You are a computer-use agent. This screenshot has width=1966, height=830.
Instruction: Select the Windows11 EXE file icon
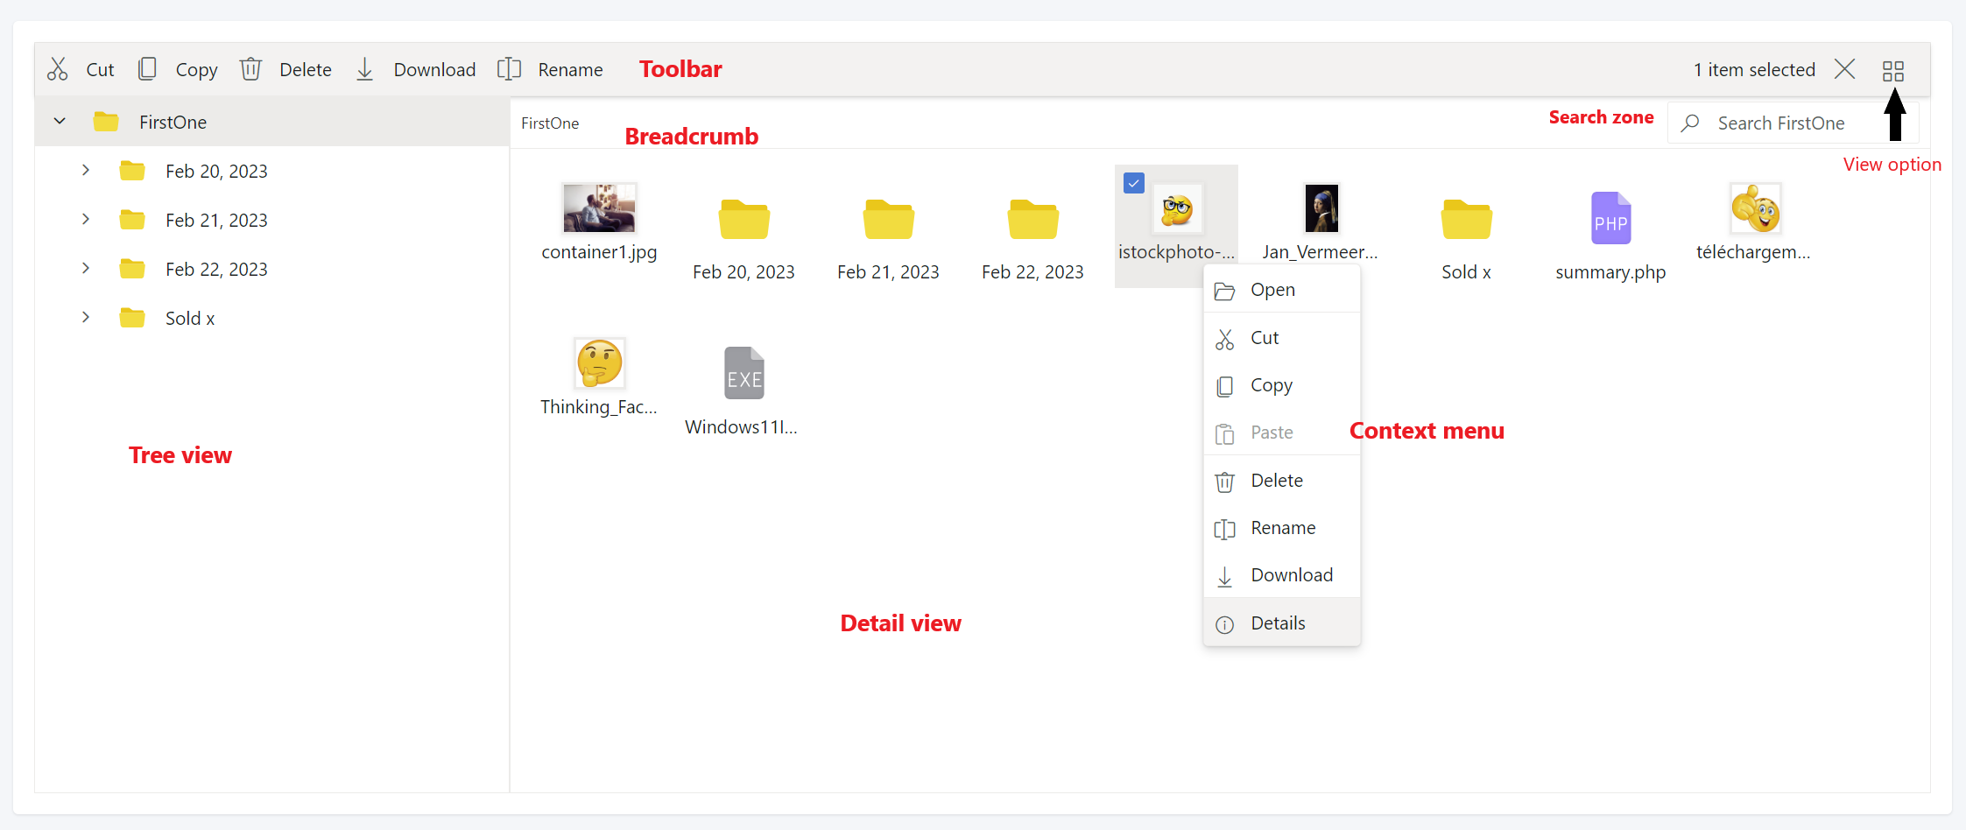click(x=743, y=374)
